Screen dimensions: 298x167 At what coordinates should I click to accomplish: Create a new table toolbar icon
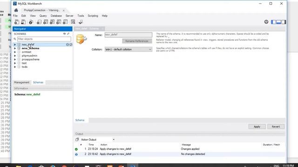point(46,22)
